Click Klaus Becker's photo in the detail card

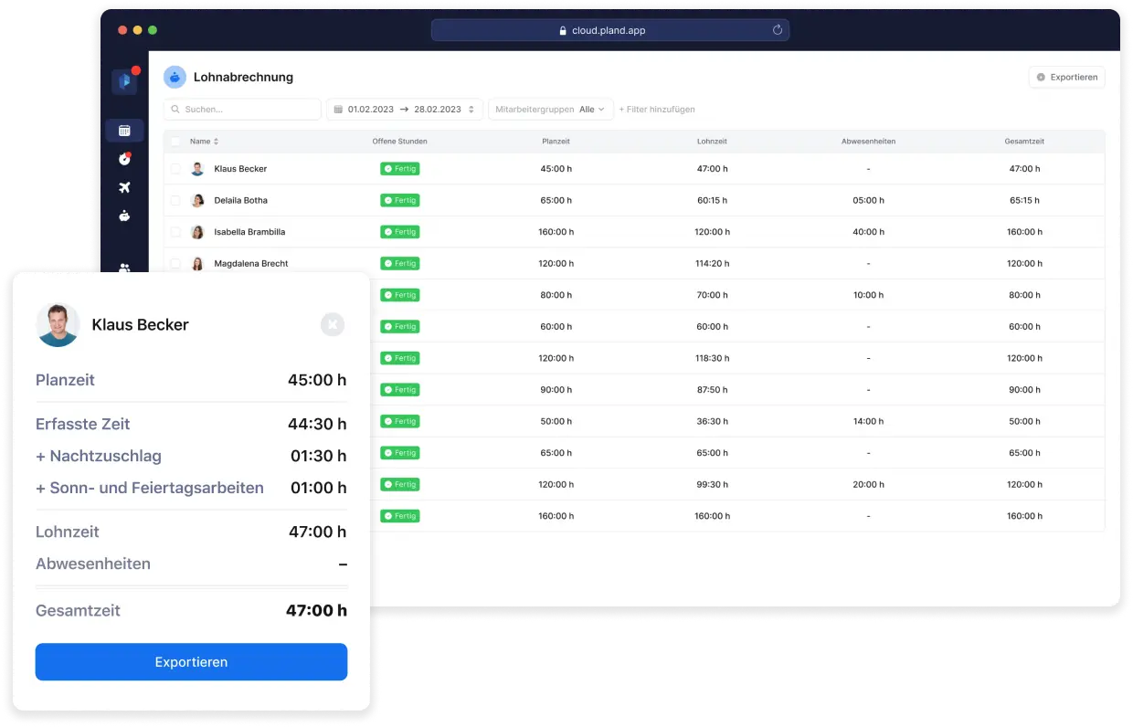[58, 324]
